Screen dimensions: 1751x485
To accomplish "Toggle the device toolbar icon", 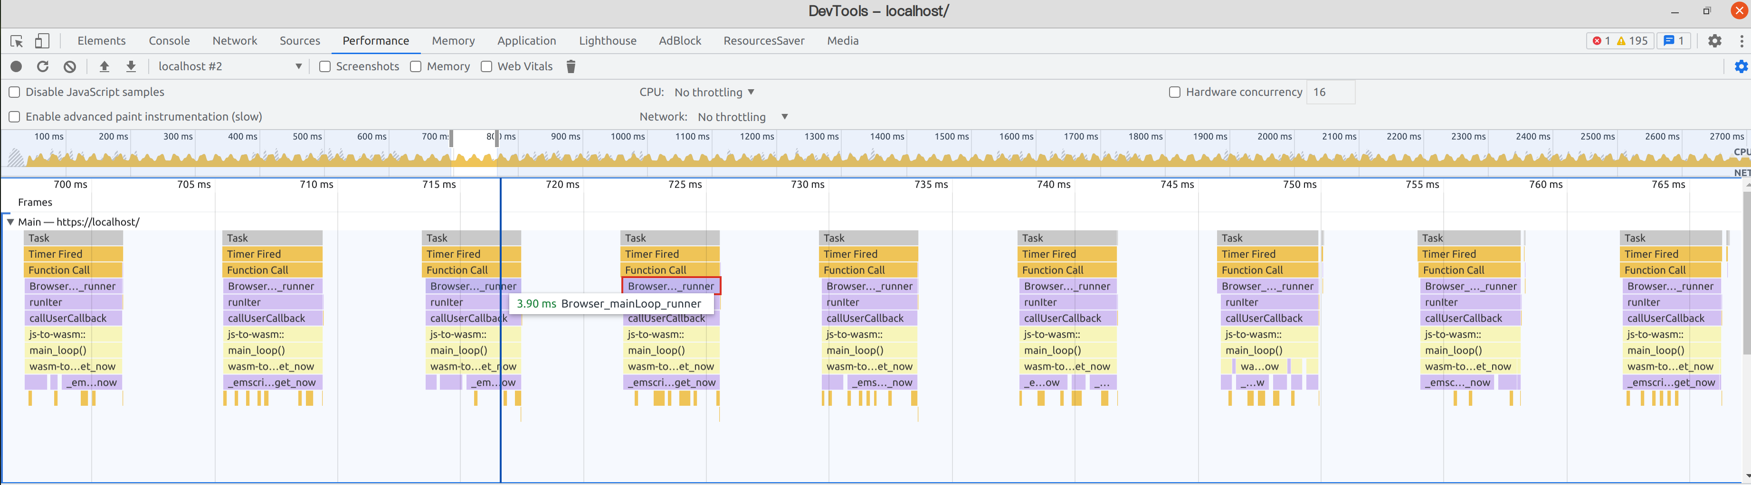I will point(42,41).
